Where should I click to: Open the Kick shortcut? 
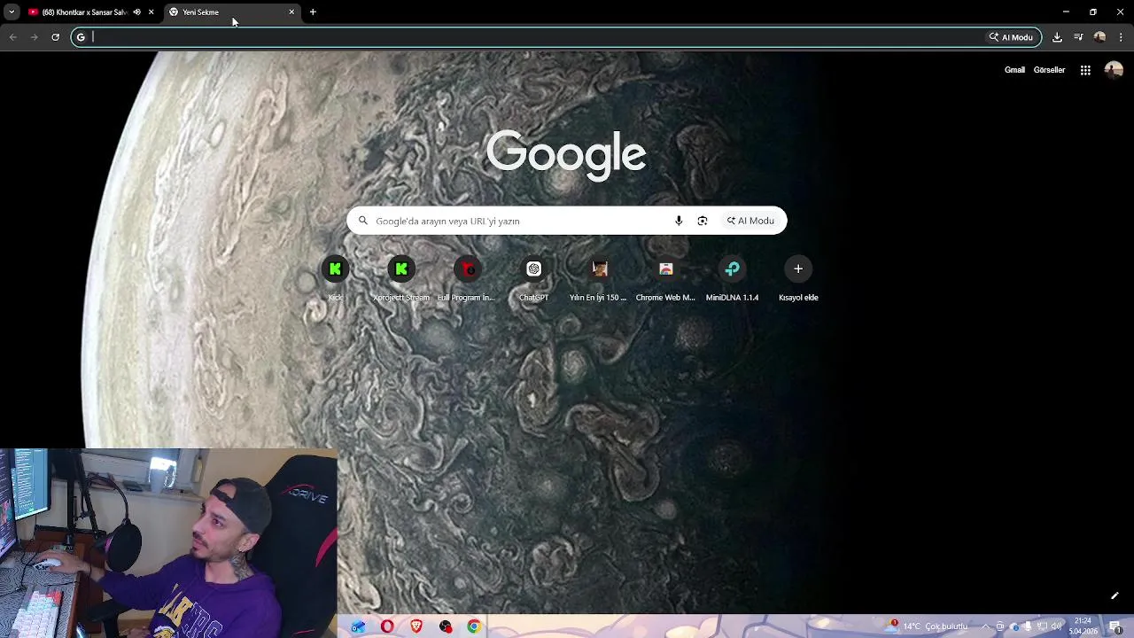335,277
